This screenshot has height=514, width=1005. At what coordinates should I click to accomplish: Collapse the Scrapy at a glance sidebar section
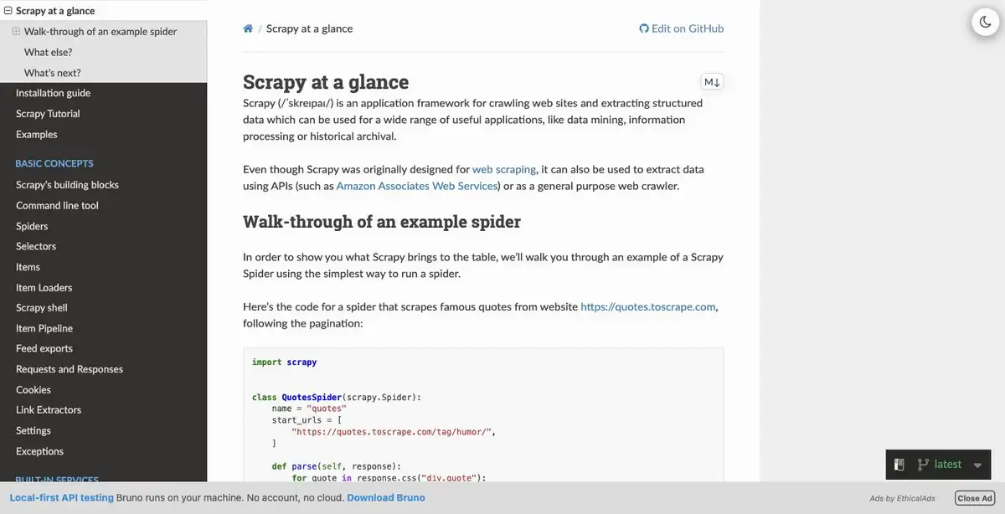8,11
